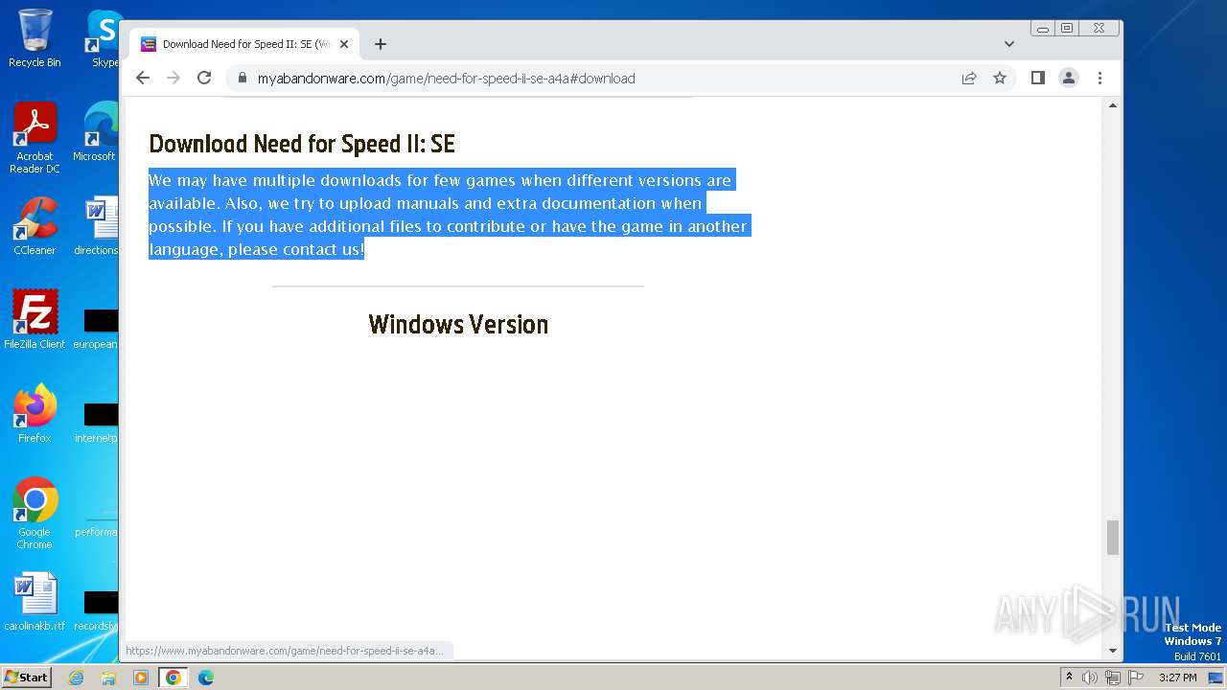Select the Download Need for Speed II tab

click(x=244, y=44)
